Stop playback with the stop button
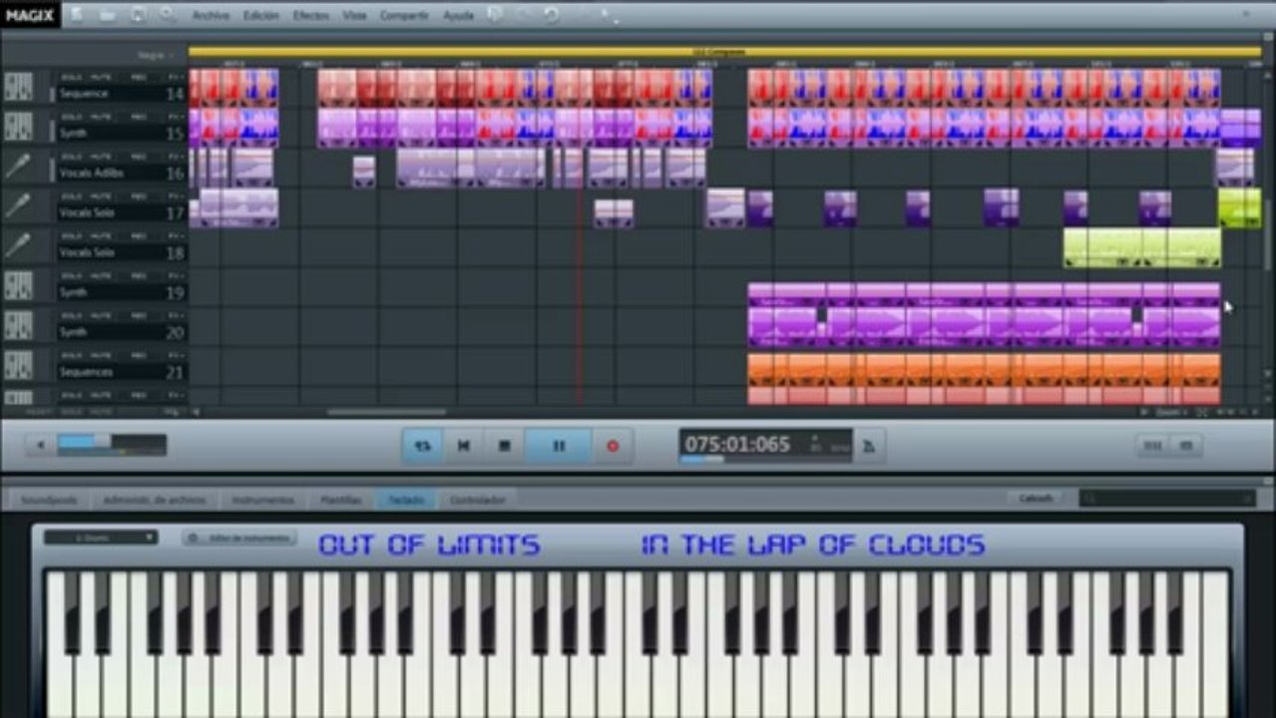1276x718 pixels. 504,446
